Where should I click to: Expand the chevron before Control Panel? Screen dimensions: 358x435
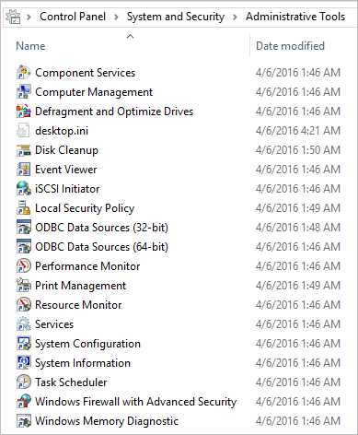29,17
